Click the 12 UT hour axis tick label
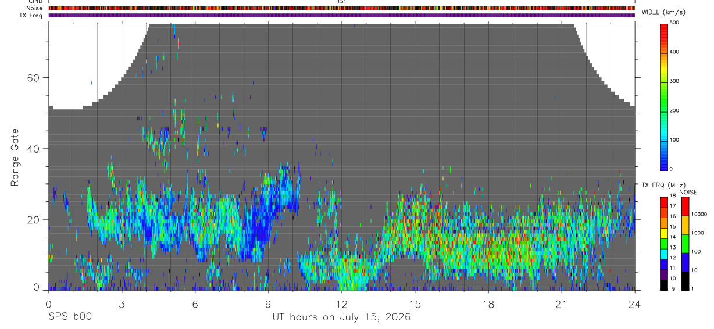 click(x=341, y=305)
